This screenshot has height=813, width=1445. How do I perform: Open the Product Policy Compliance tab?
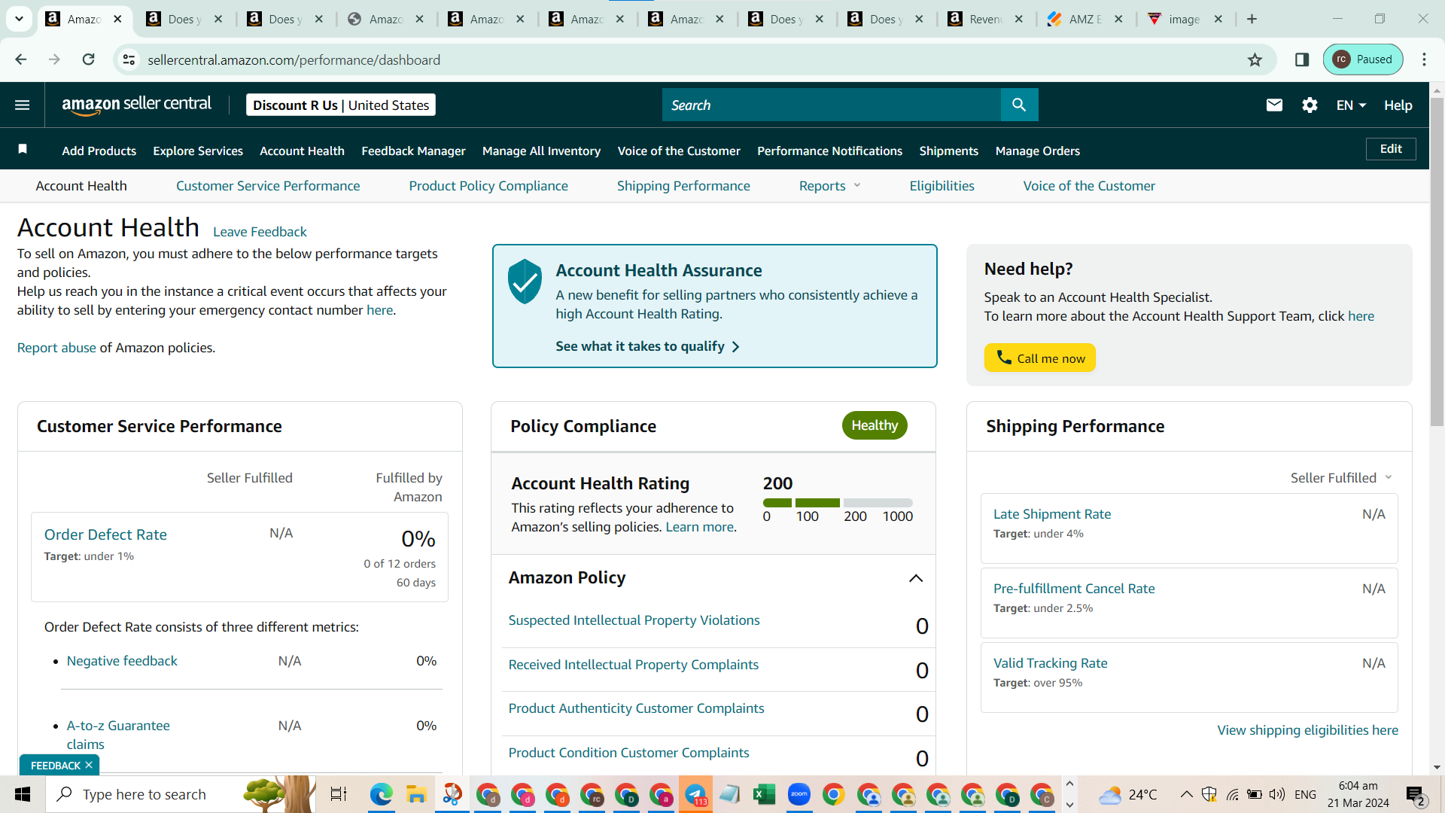(x=488, y=186)
